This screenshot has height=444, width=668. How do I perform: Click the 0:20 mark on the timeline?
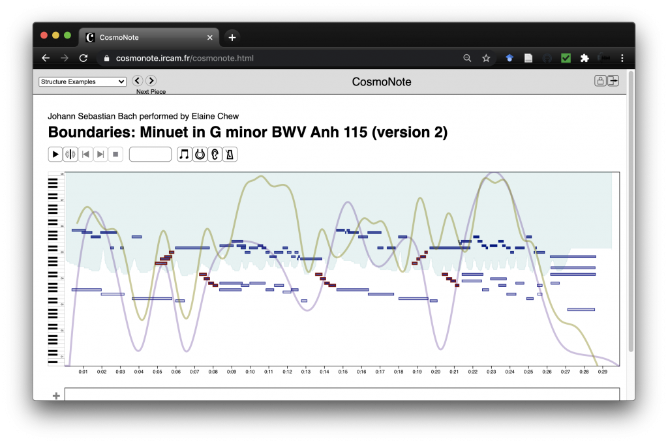pyautogui.click(x=435, y=372)
